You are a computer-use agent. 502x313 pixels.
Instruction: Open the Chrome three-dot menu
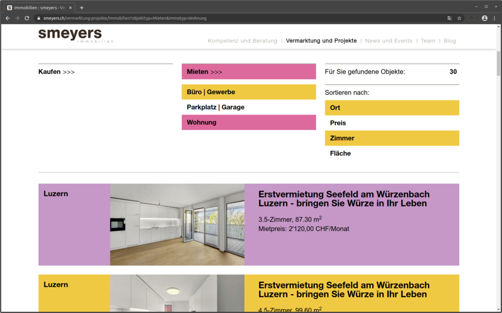pos(494,18)
